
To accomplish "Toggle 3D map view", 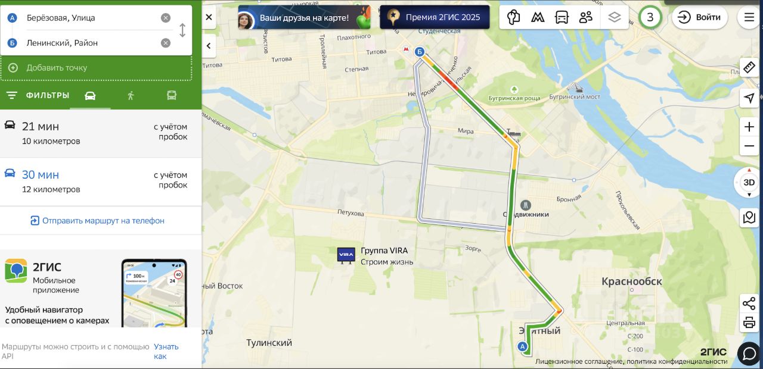I will point(749,183).
